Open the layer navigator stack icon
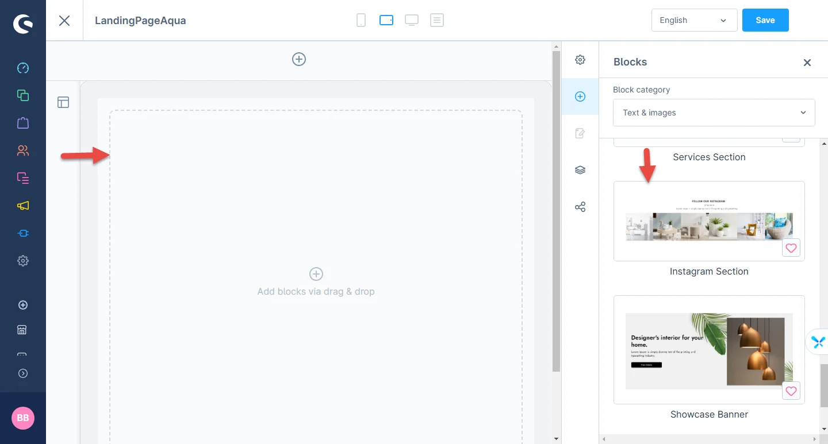 tap(580, 170)
